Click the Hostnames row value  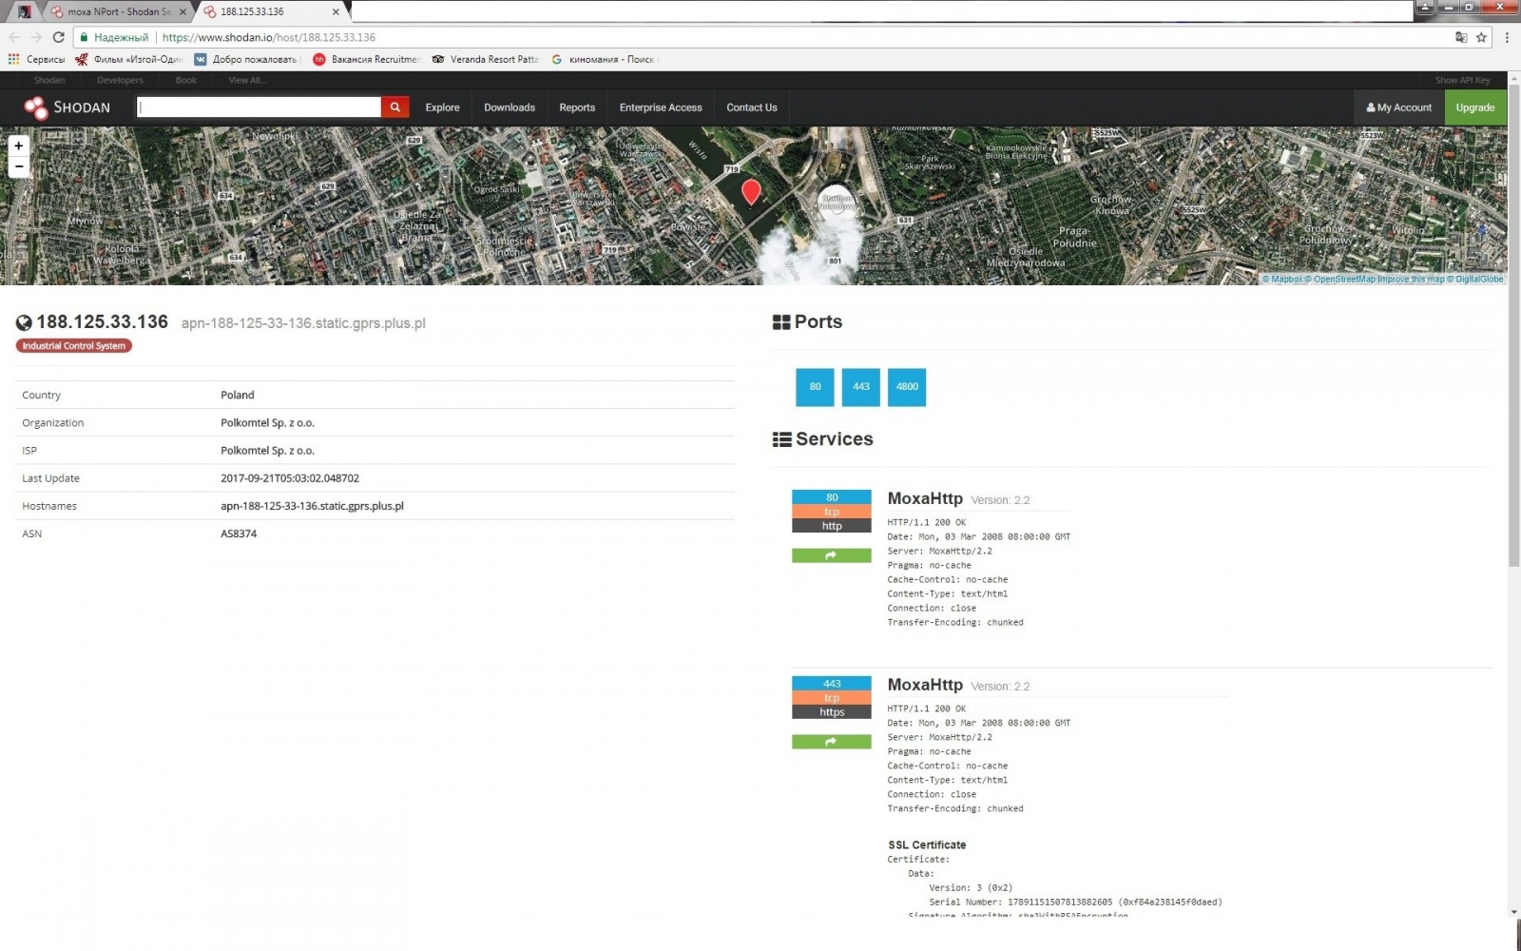tap(312, 506)
